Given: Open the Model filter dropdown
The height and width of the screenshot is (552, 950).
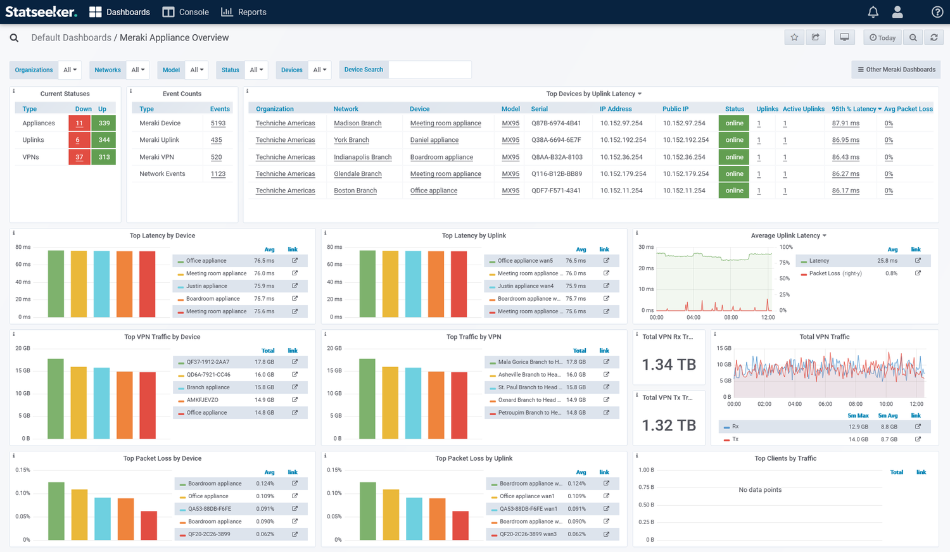Looking at the screenshot, I should pos(197,70).
